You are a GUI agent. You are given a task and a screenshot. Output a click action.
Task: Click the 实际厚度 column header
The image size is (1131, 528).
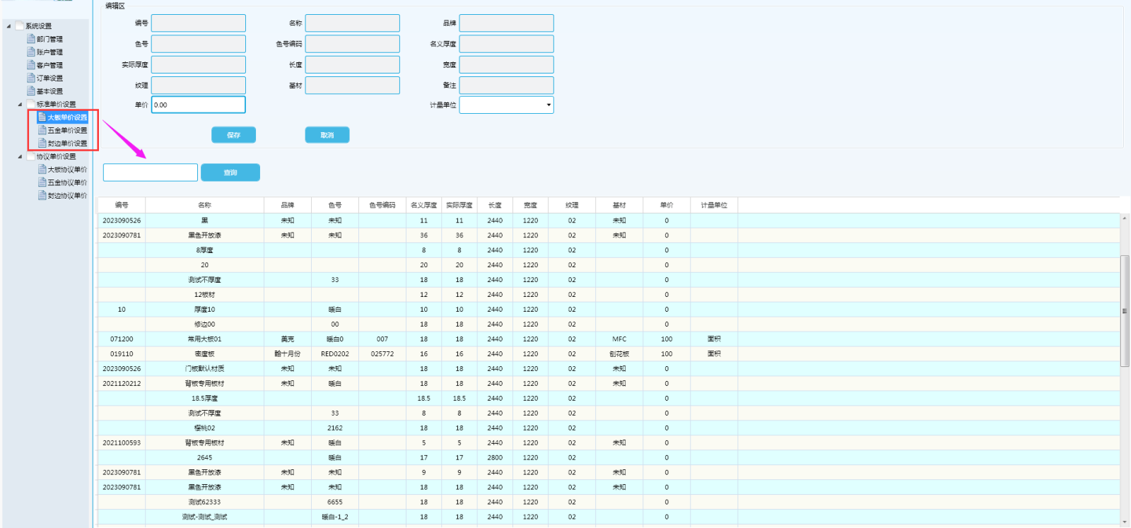pos(459,205)
